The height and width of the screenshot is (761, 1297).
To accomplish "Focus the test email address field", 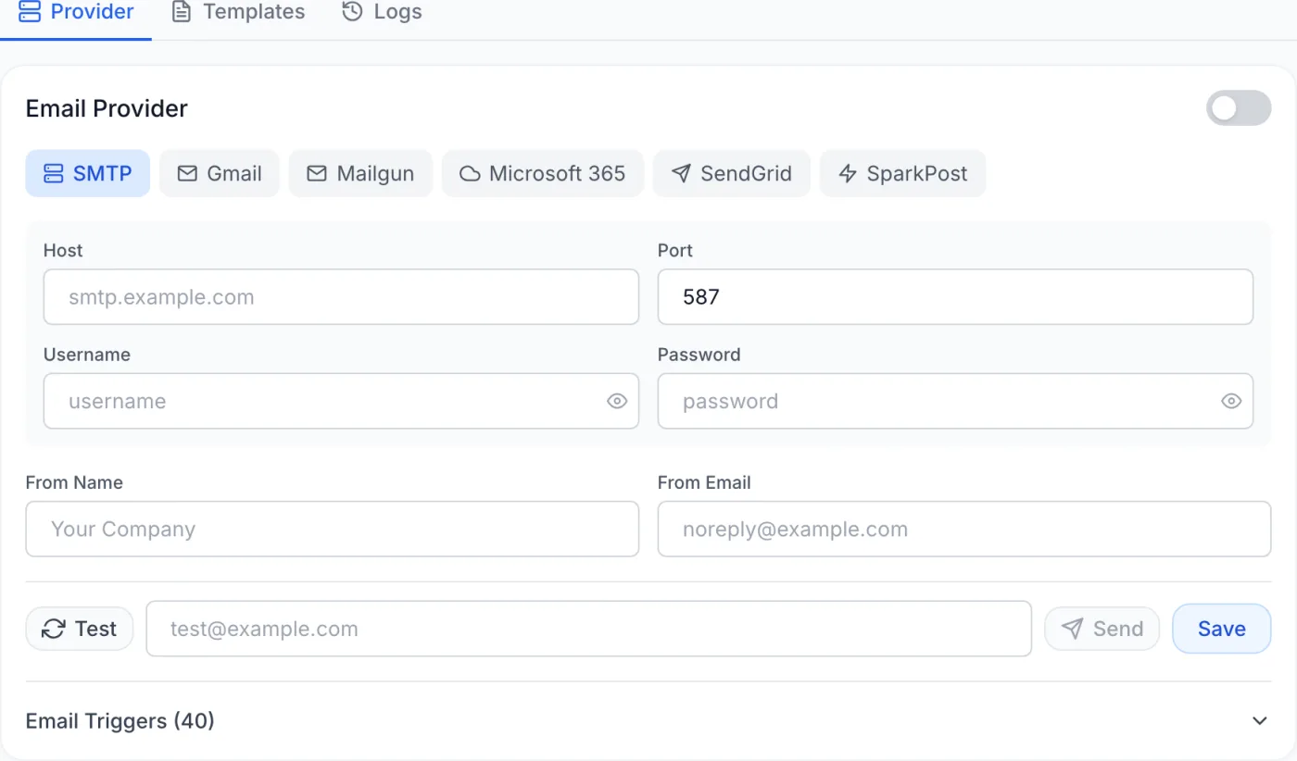I will (x=588, y=629).
